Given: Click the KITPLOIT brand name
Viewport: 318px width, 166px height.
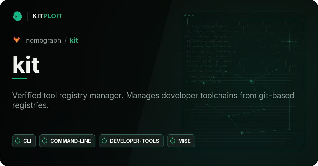Looking at the screenshot, I should click(x=47, y=16).
